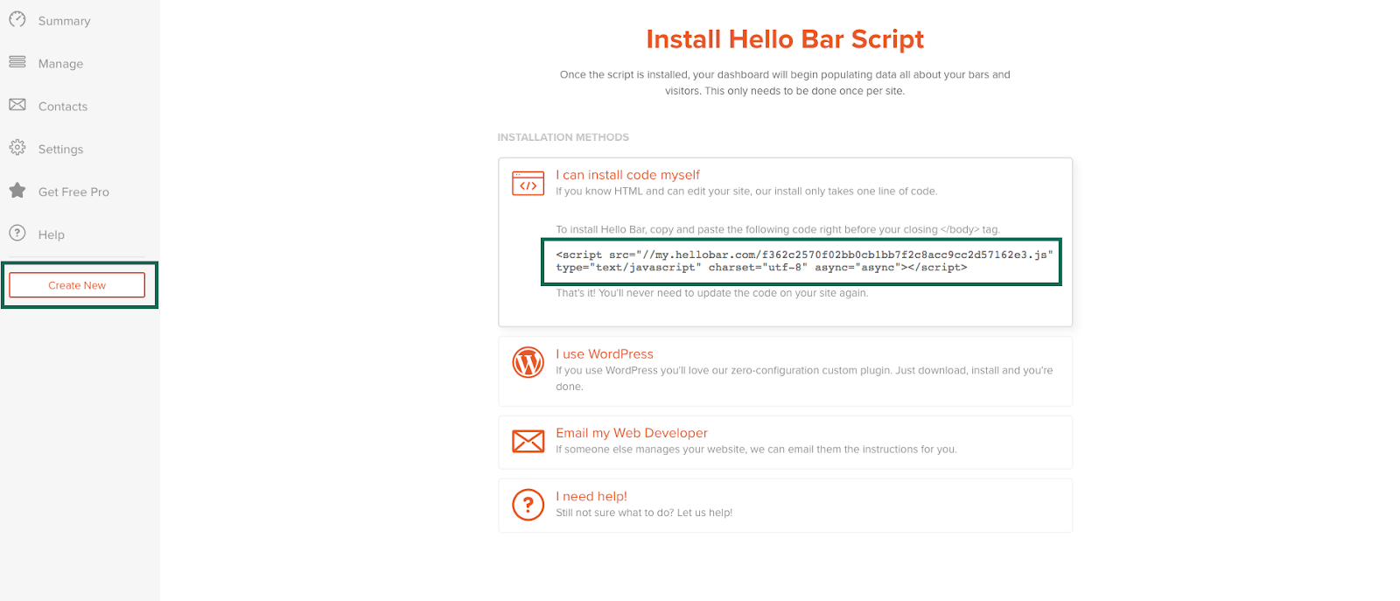This screenshot has width=1400, height=601.
Task: Select Get Free Pro in sidebar
Action: click(73, 192)
